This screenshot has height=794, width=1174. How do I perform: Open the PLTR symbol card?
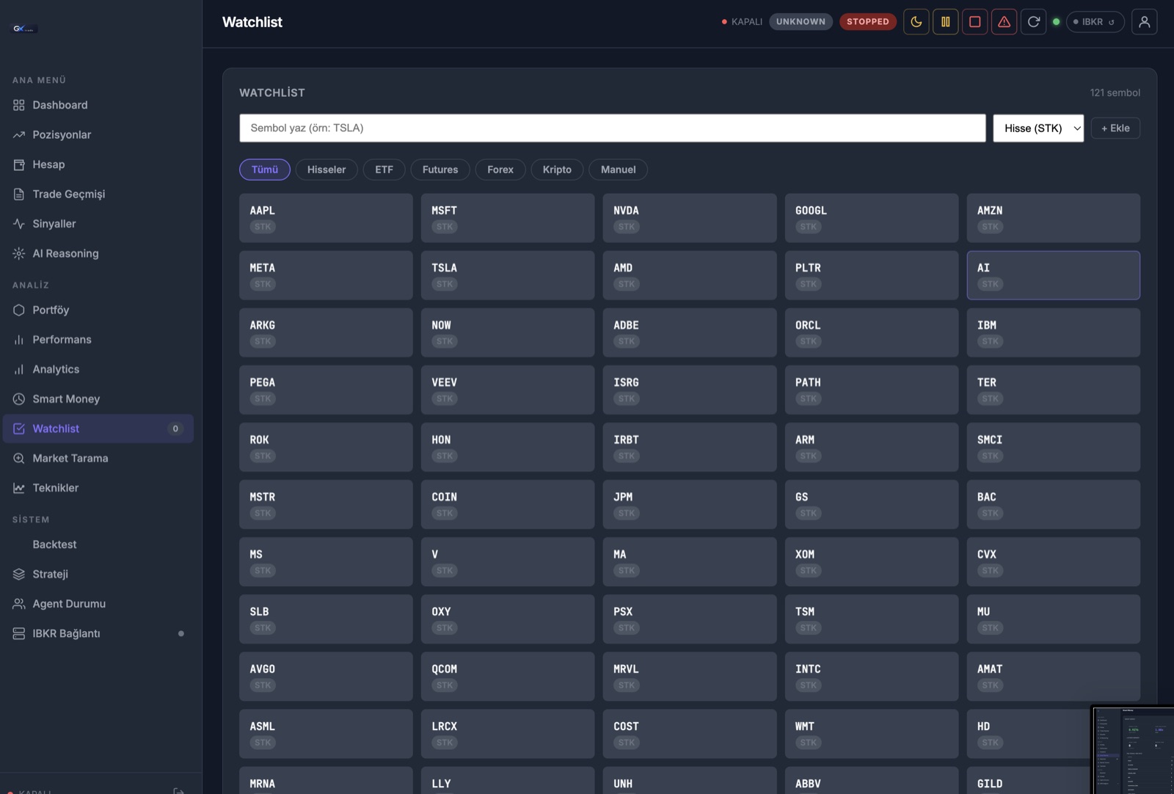(x=872, y=275)
